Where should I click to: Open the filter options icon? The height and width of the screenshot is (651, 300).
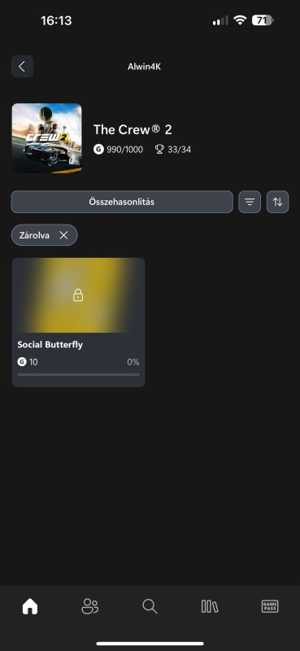(x=250, y=202)
